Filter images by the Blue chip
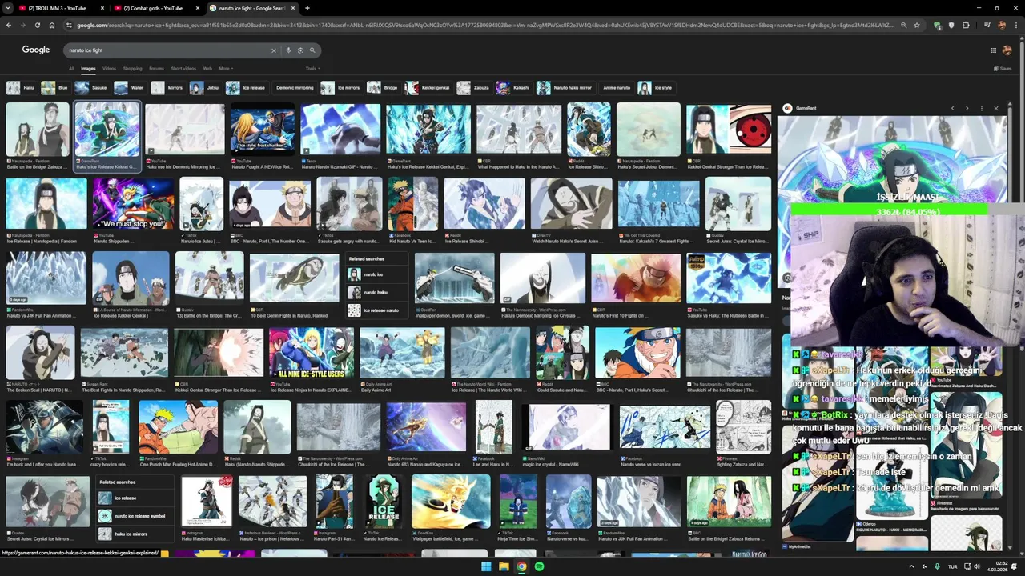Screen dimensions: 1025x576 tap(55, 88)
